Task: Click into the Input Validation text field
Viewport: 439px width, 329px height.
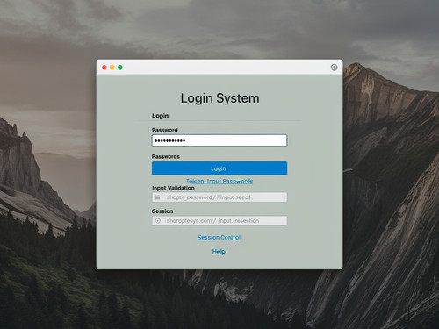Action: tap(219, 197)
